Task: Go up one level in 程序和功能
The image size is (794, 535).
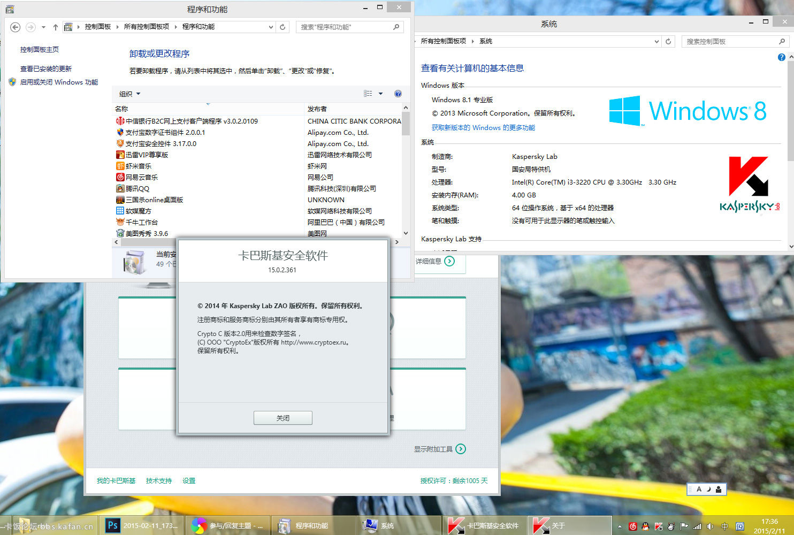Action: click(55, 27)
